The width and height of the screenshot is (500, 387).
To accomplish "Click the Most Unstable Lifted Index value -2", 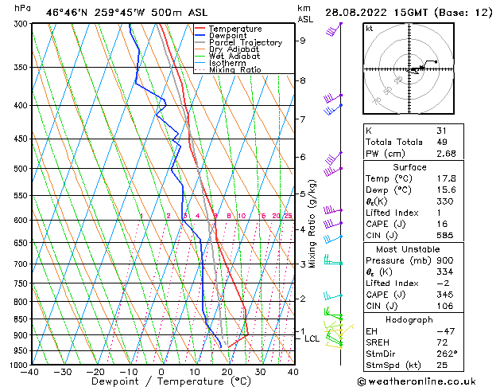I will pos(443,283).
